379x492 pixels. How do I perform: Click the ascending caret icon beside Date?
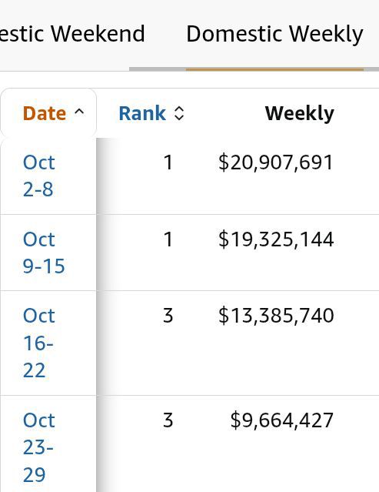(79, 112)
